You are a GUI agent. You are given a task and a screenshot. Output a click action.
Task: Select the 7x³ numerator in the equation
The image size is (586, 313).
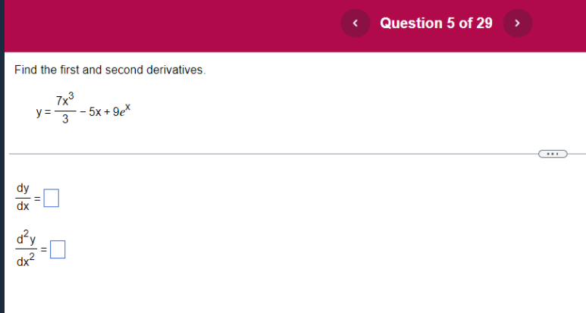pyautogui.click(x=65, y=100)
